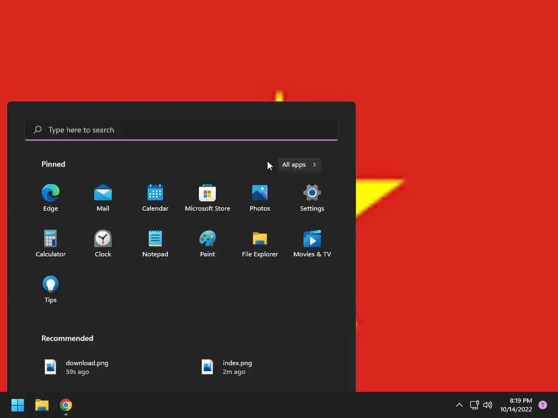Open the Paint app

pyautogui.click(x=208, y=243)
